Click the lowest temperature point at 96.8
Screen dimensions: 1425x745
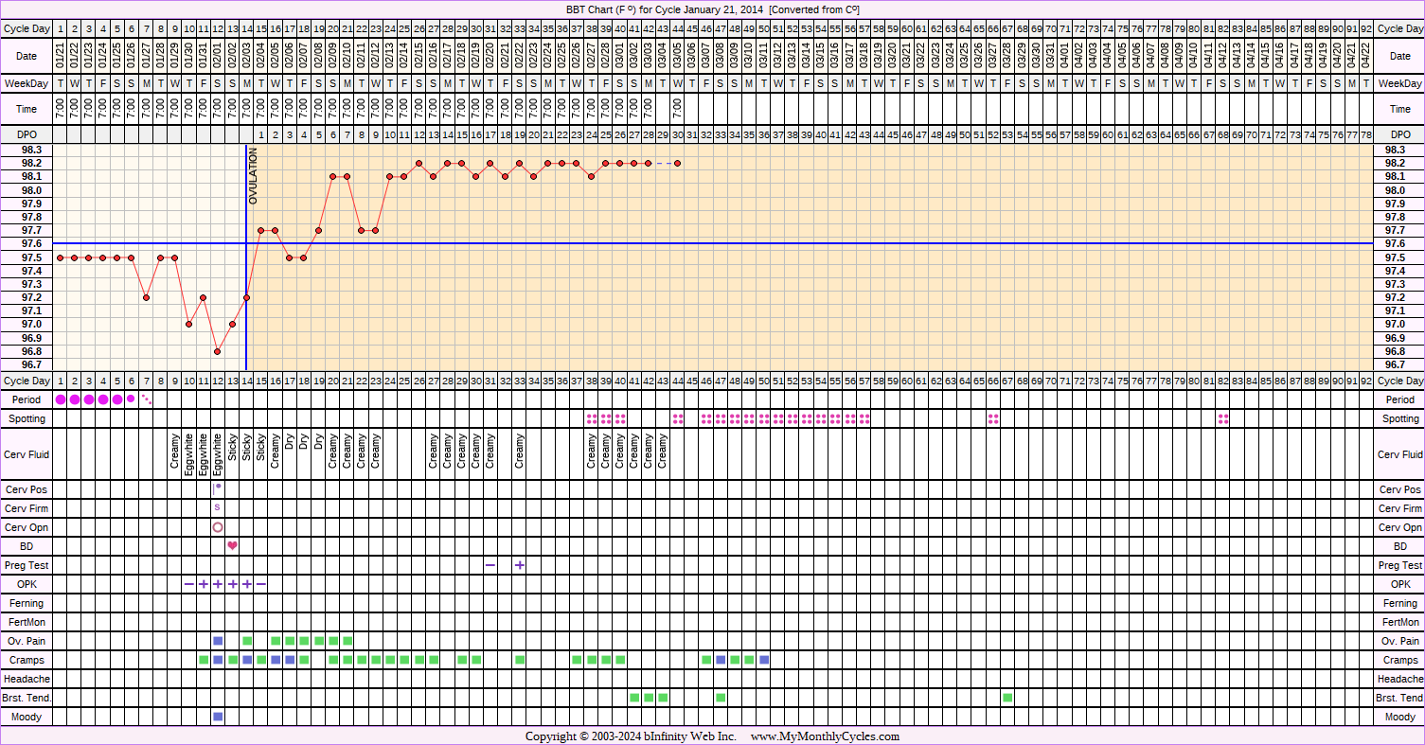[218, 351]
